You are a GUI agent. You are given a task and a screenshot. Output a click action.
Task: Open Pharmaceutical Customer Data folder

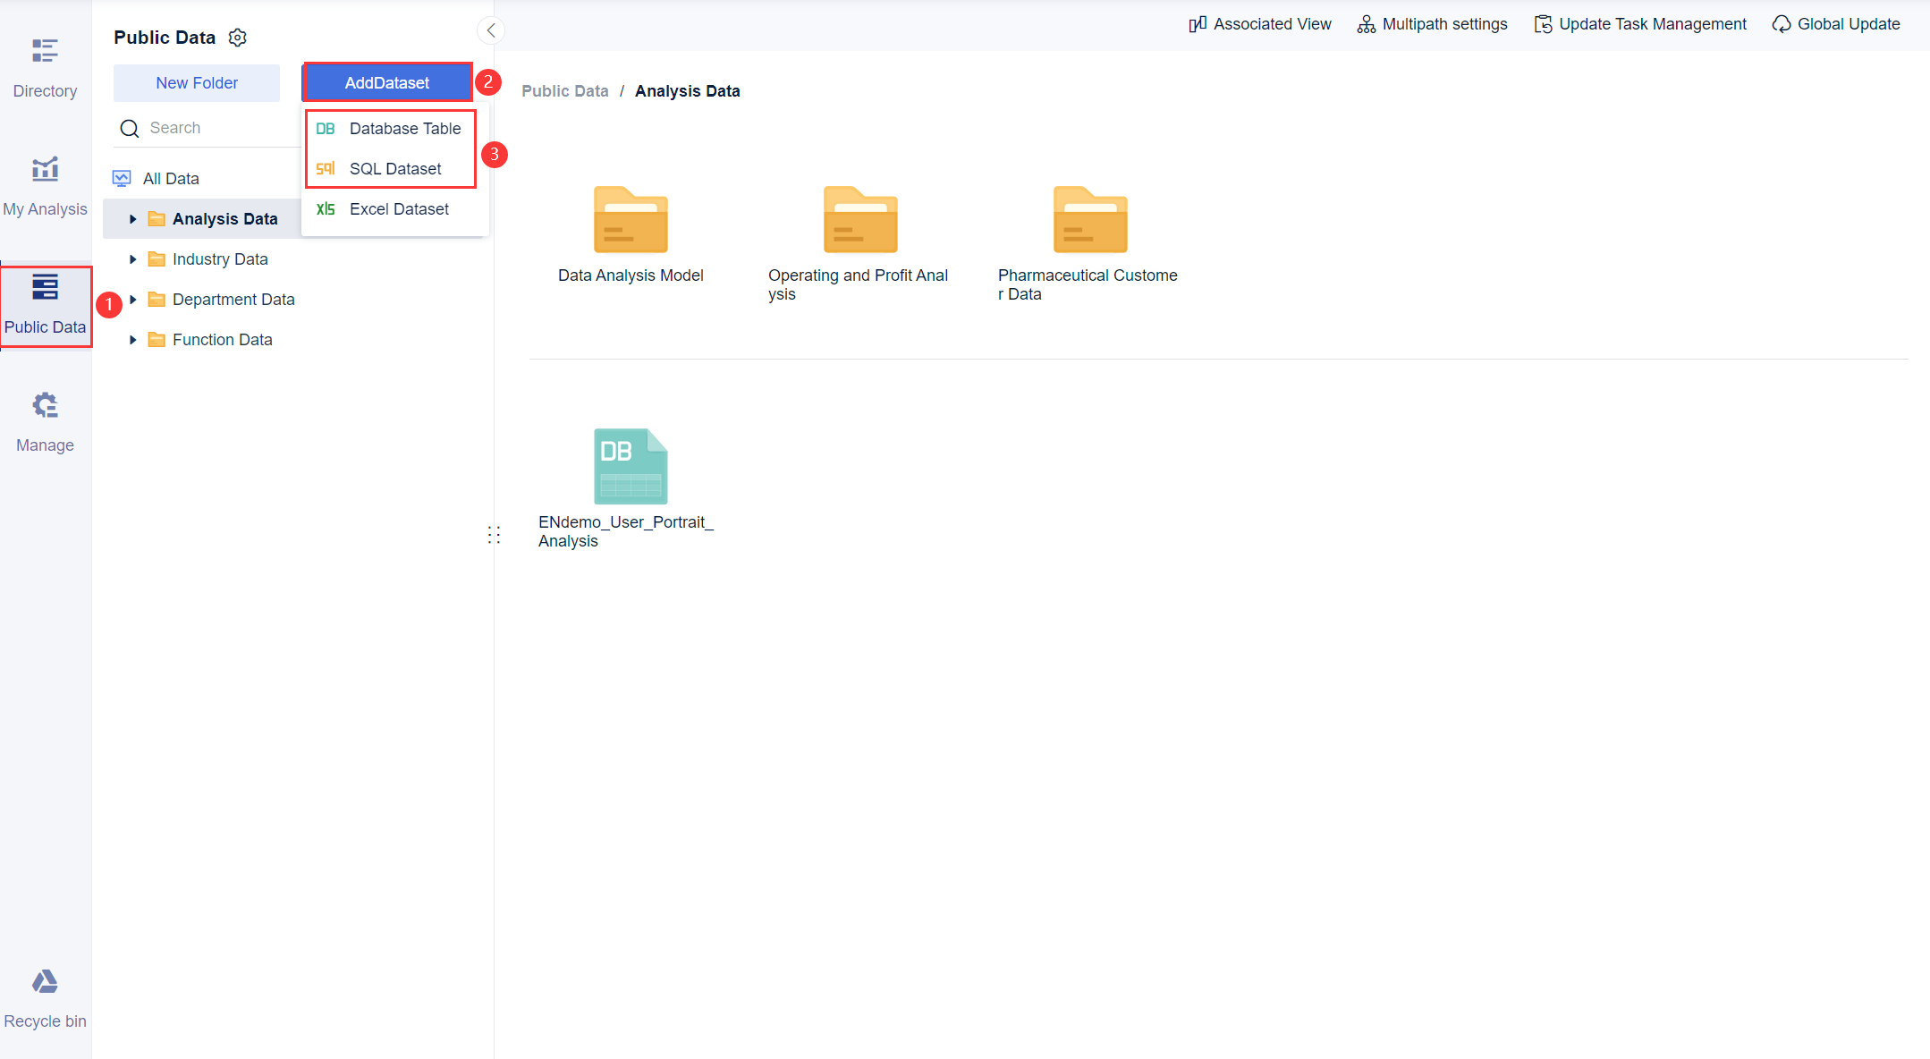(x=1089, y=244)
